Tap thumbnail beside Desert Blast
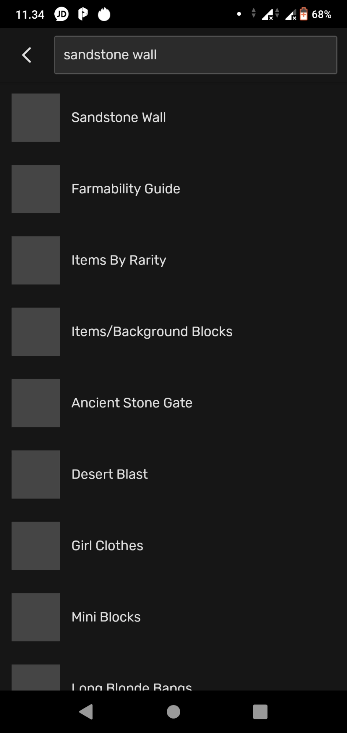Image resolution: width=347 pixels, height=733 pixels. click(36, 474)
